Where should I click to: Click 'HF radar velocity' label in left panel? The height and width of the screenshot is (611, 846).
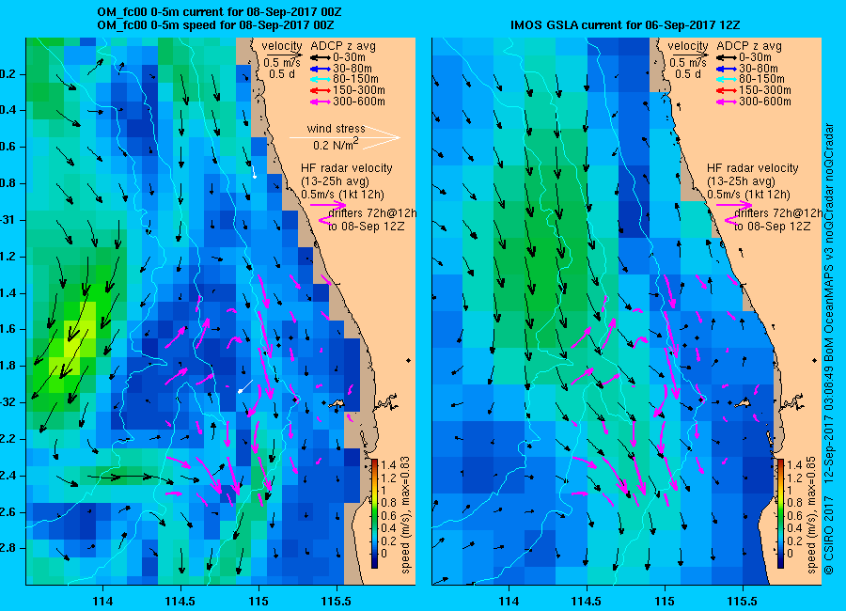pyautogui.click(x=346, y=168)
